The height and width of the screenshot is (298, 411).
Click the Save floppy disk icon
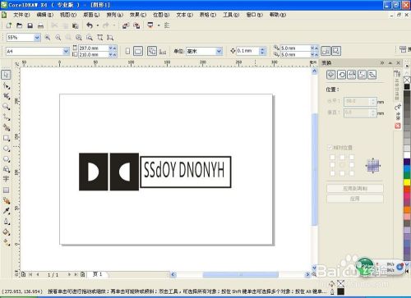(30, 25)
